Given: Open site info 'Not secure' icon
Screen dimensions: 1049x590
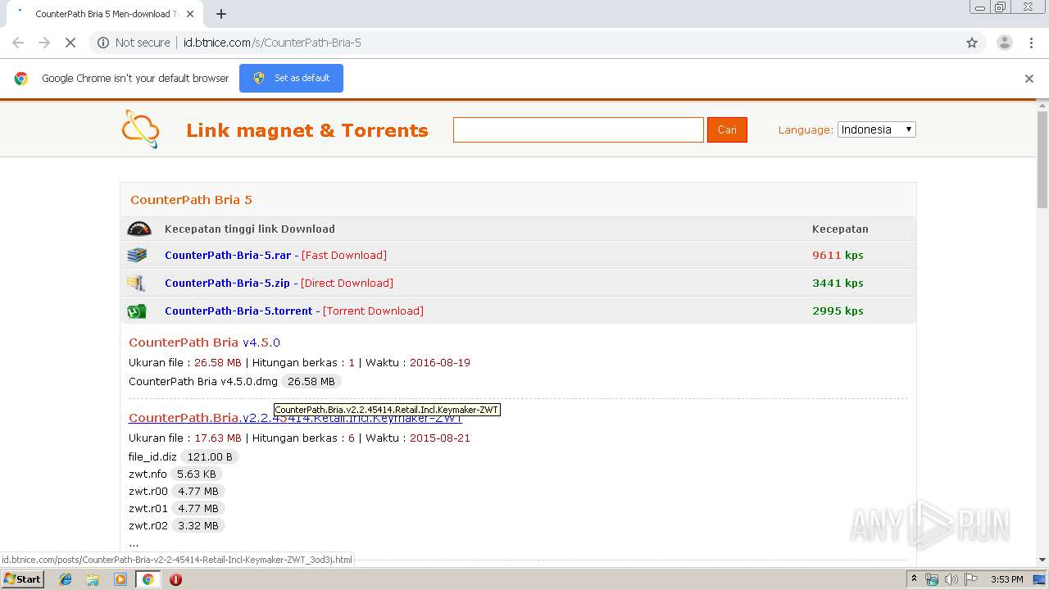Looking at the screenshot, I should [103, 43].
